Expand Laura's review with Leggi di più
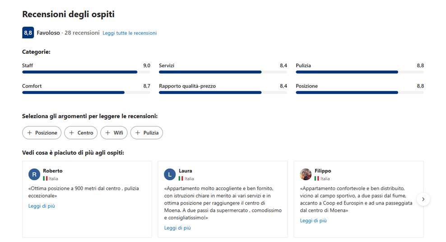This screenshot has width=446, height=242. pos(177,228)
